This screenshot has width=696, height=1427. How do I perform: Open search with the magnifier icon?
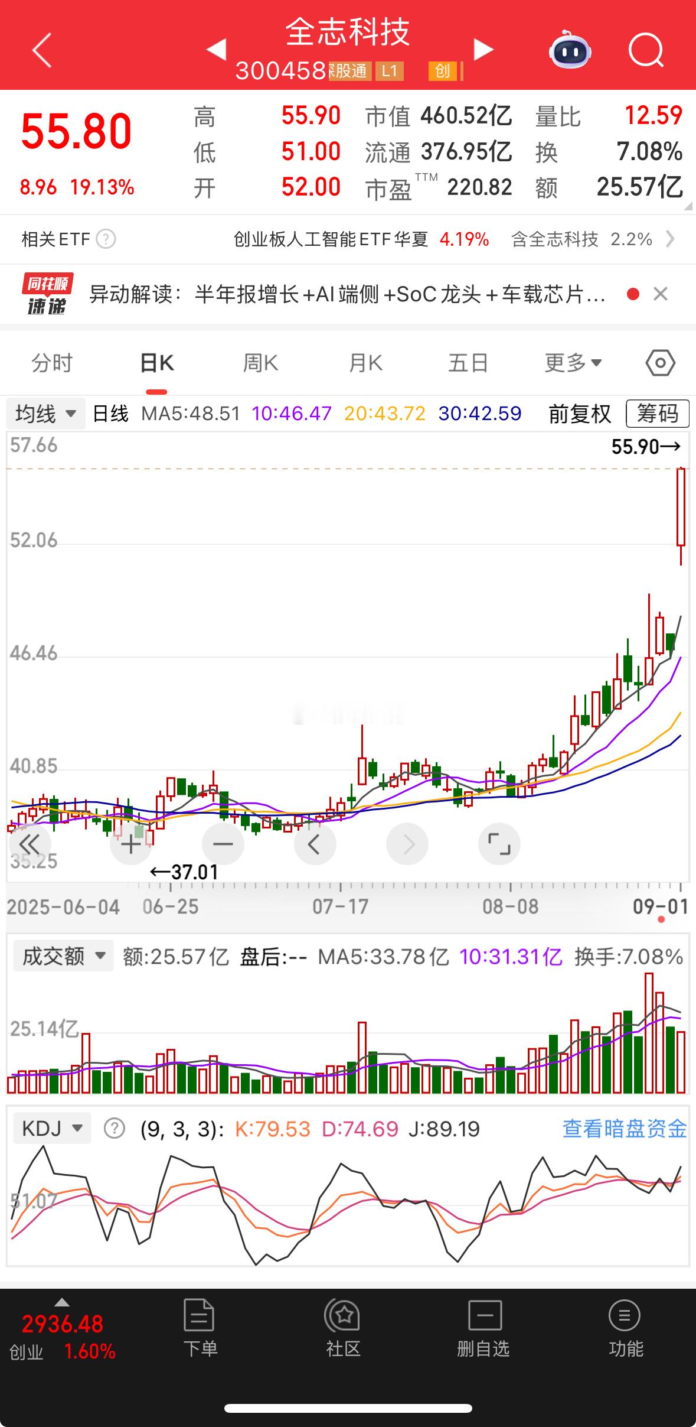coord(646,50)
